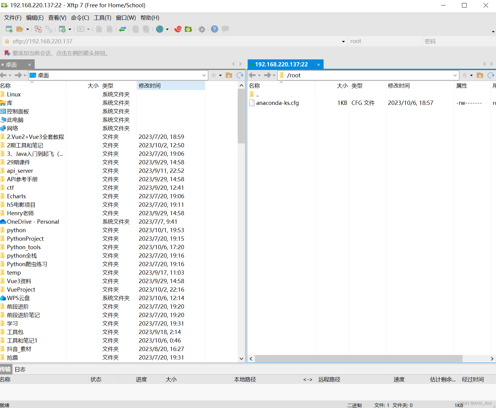Go to home folder in local pane

(x=229, y=75)
